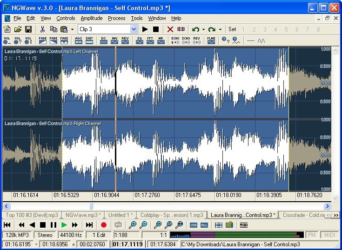Toggle the MONO playback button

click(x=243, y=225)
